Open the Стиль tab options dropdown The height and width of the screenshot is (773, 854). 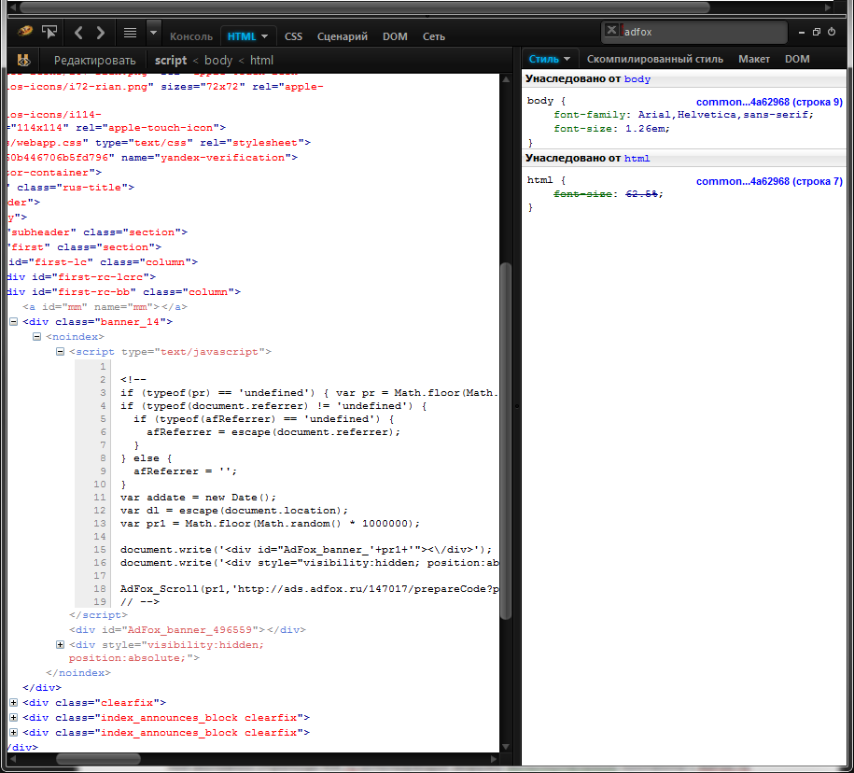point(567,60)
